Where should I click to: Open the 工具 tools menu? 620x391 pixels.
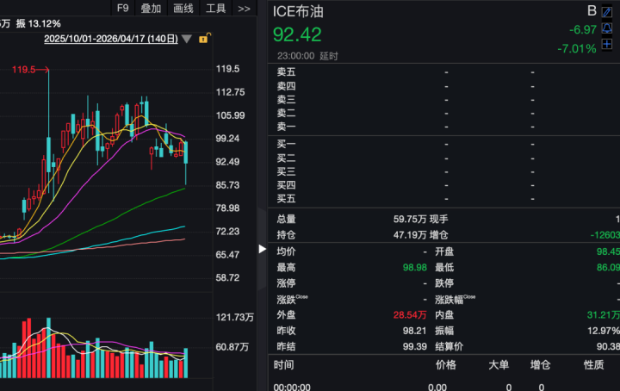click(215, 9)
